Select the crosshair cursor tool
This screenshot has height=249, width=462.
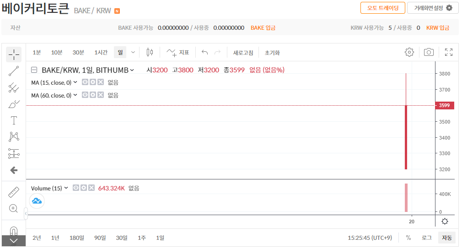click(14, 54)
